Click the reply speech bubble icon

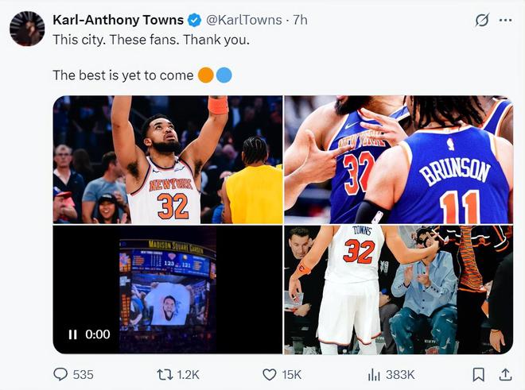tap(60, 374)
